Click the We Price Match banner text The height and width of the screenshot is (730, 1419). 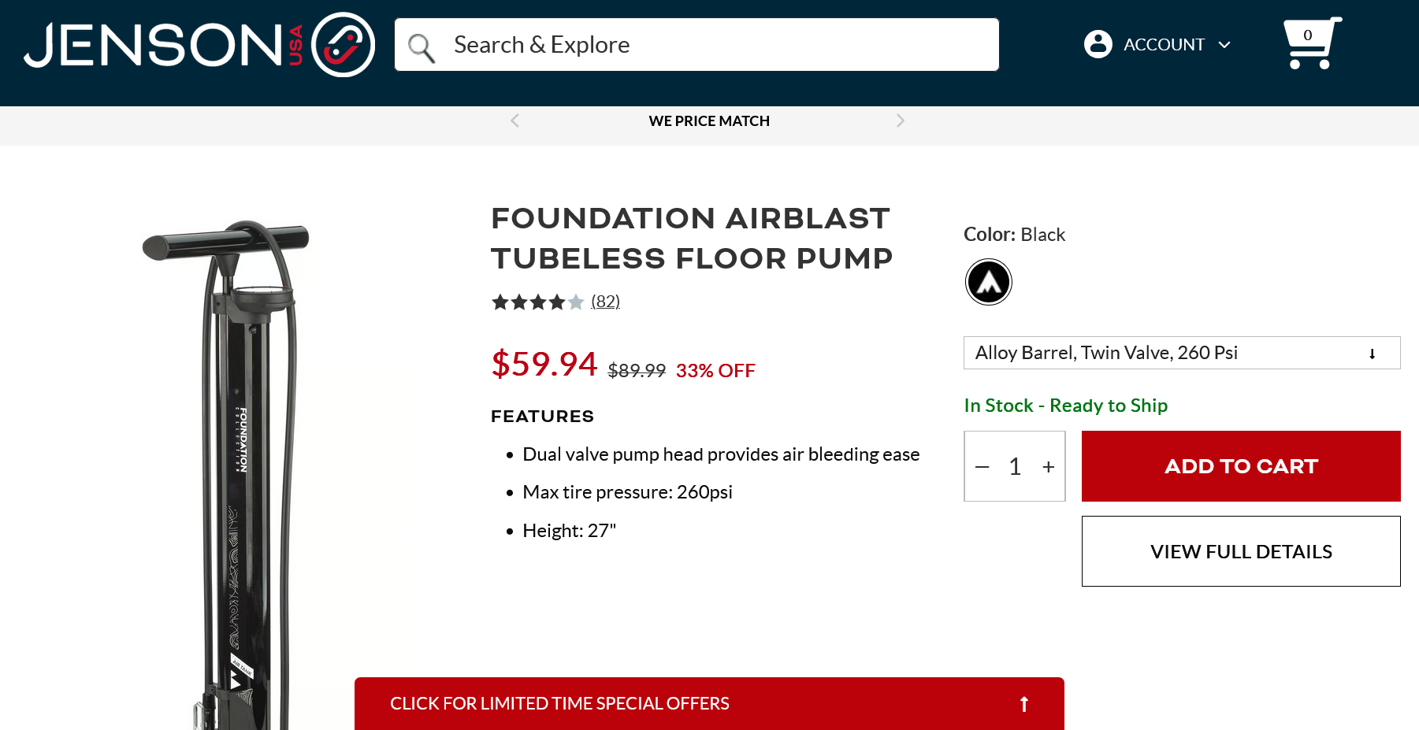tap(709, 121)
